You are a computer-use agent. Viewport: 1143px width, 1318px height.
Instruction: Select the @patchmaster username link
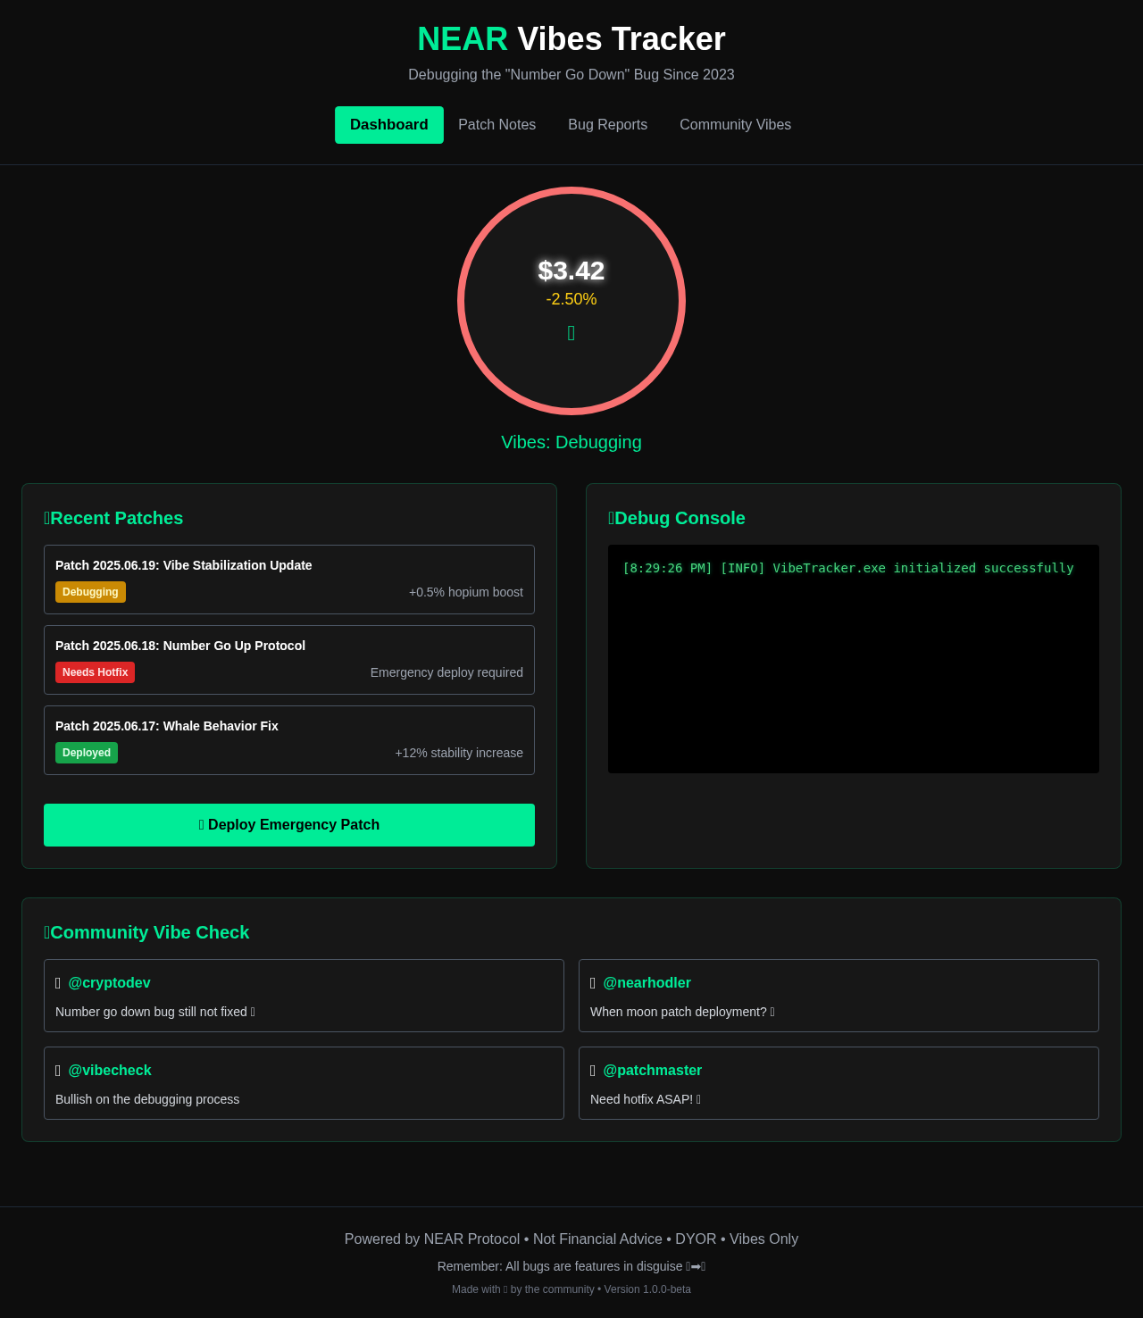(x=653, y=1070)
